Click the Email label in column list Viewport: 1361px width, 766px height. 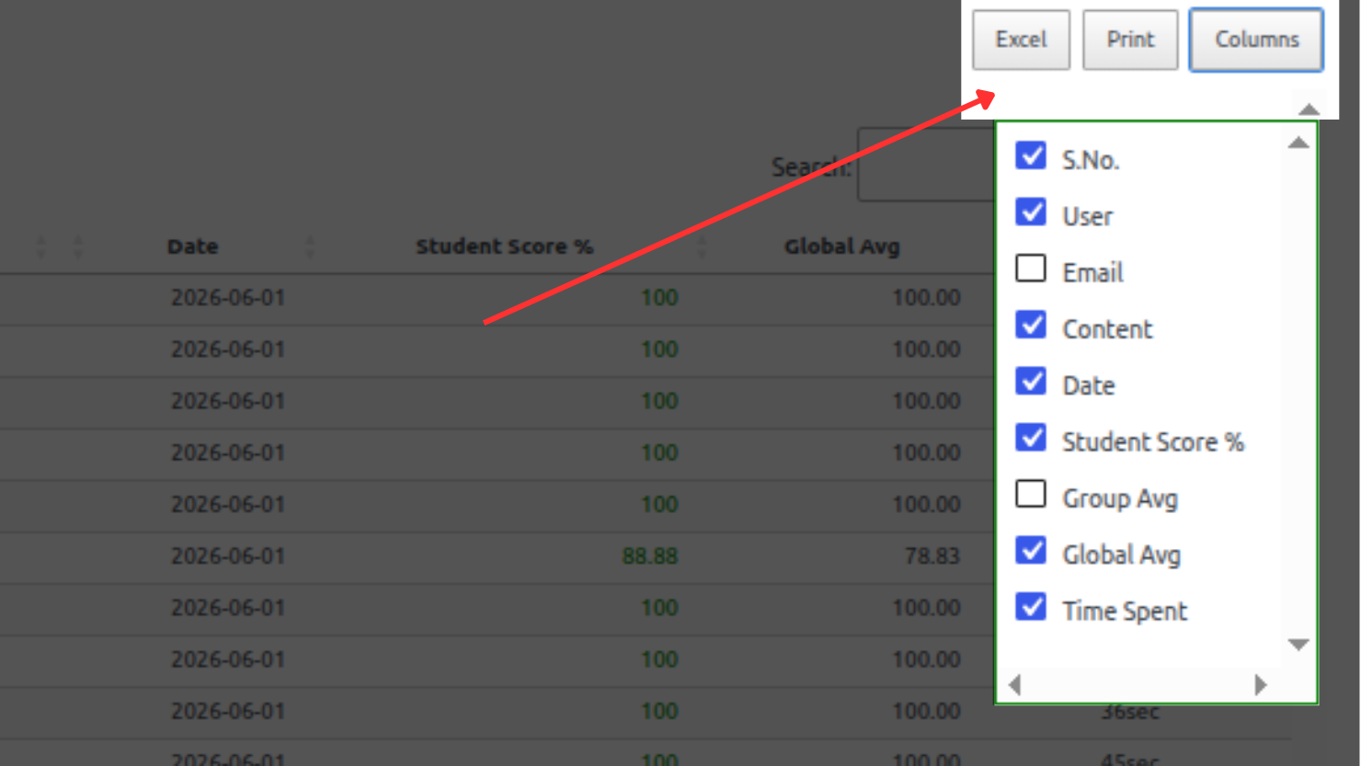tap(1092, 273)
